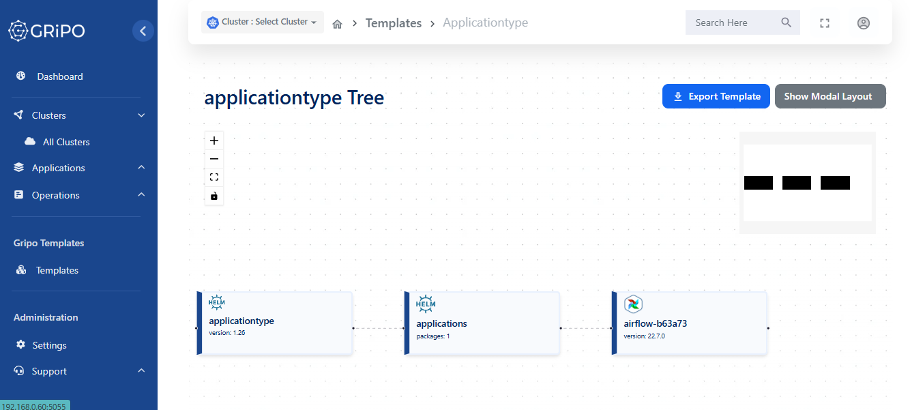This screenshot has width=910, height=410.
Task: Click the minimap overview panel
Action: pos(808,183)
